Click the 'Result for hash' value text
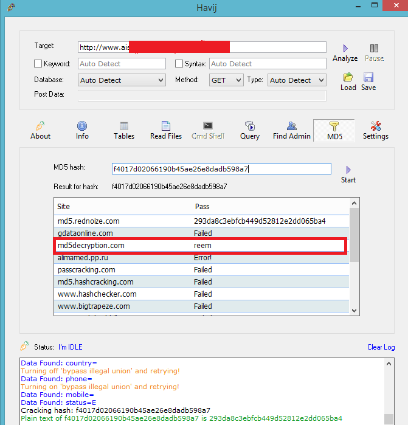408x425 pixels. click(x=170, y=187)
